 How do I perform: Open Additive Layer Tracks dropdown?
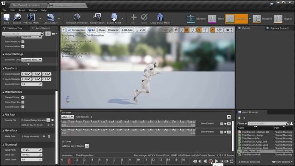(87, 146)
